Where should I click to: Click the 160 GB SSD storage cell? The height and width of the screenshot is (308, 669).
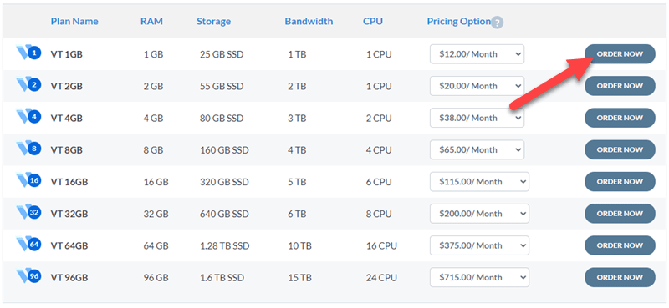224,150
